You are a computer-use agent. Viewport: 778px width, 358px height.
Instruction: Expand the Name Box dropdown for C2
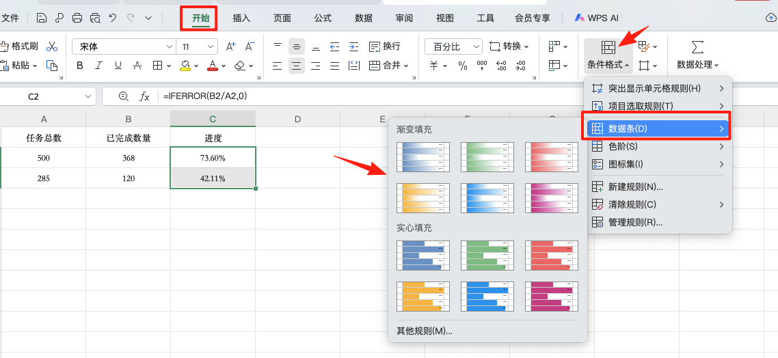pos(89,97)
